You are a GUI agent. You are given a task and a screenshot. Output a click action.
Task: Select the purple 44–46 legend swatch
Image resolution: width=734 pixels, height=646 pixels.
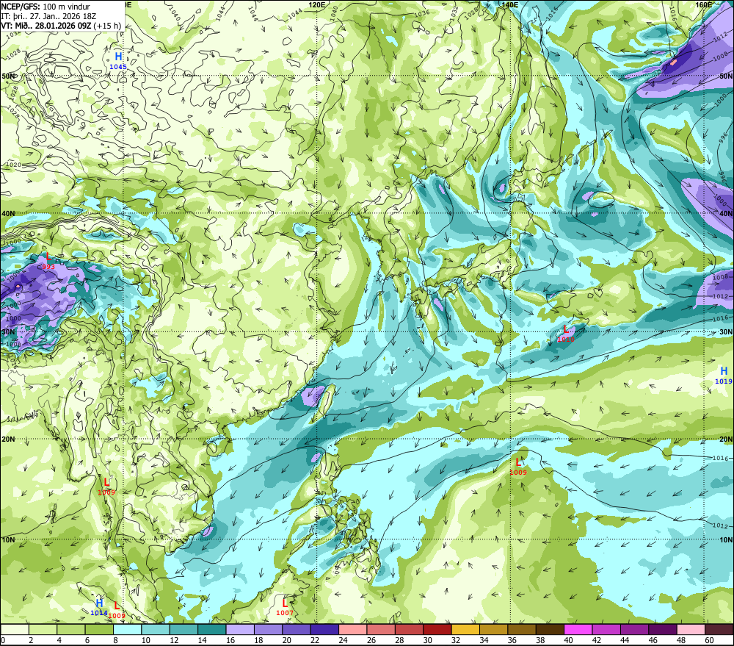pyautogui.click(x=634, y=629)
